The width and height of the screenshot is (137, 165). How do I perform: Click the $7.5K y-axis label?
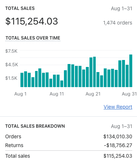(11, 51)
